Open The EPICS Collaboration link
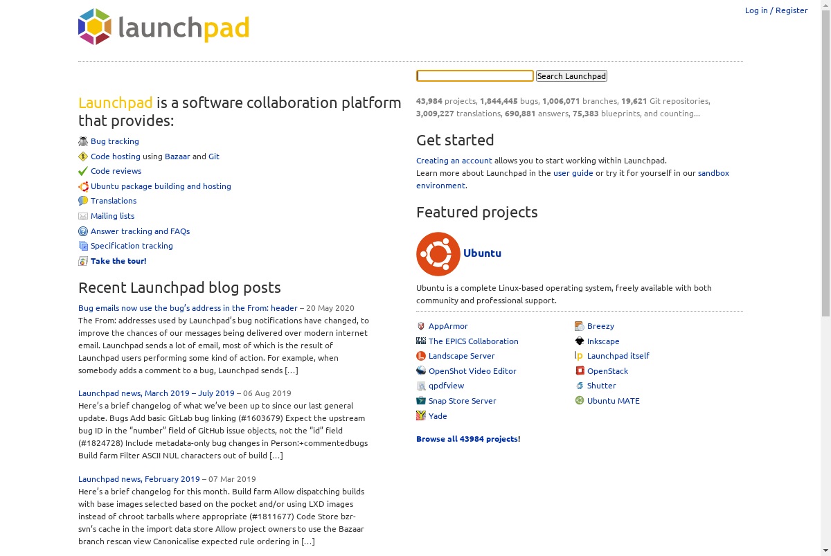This screenshot has width=831, height=556. pos(474,341)
